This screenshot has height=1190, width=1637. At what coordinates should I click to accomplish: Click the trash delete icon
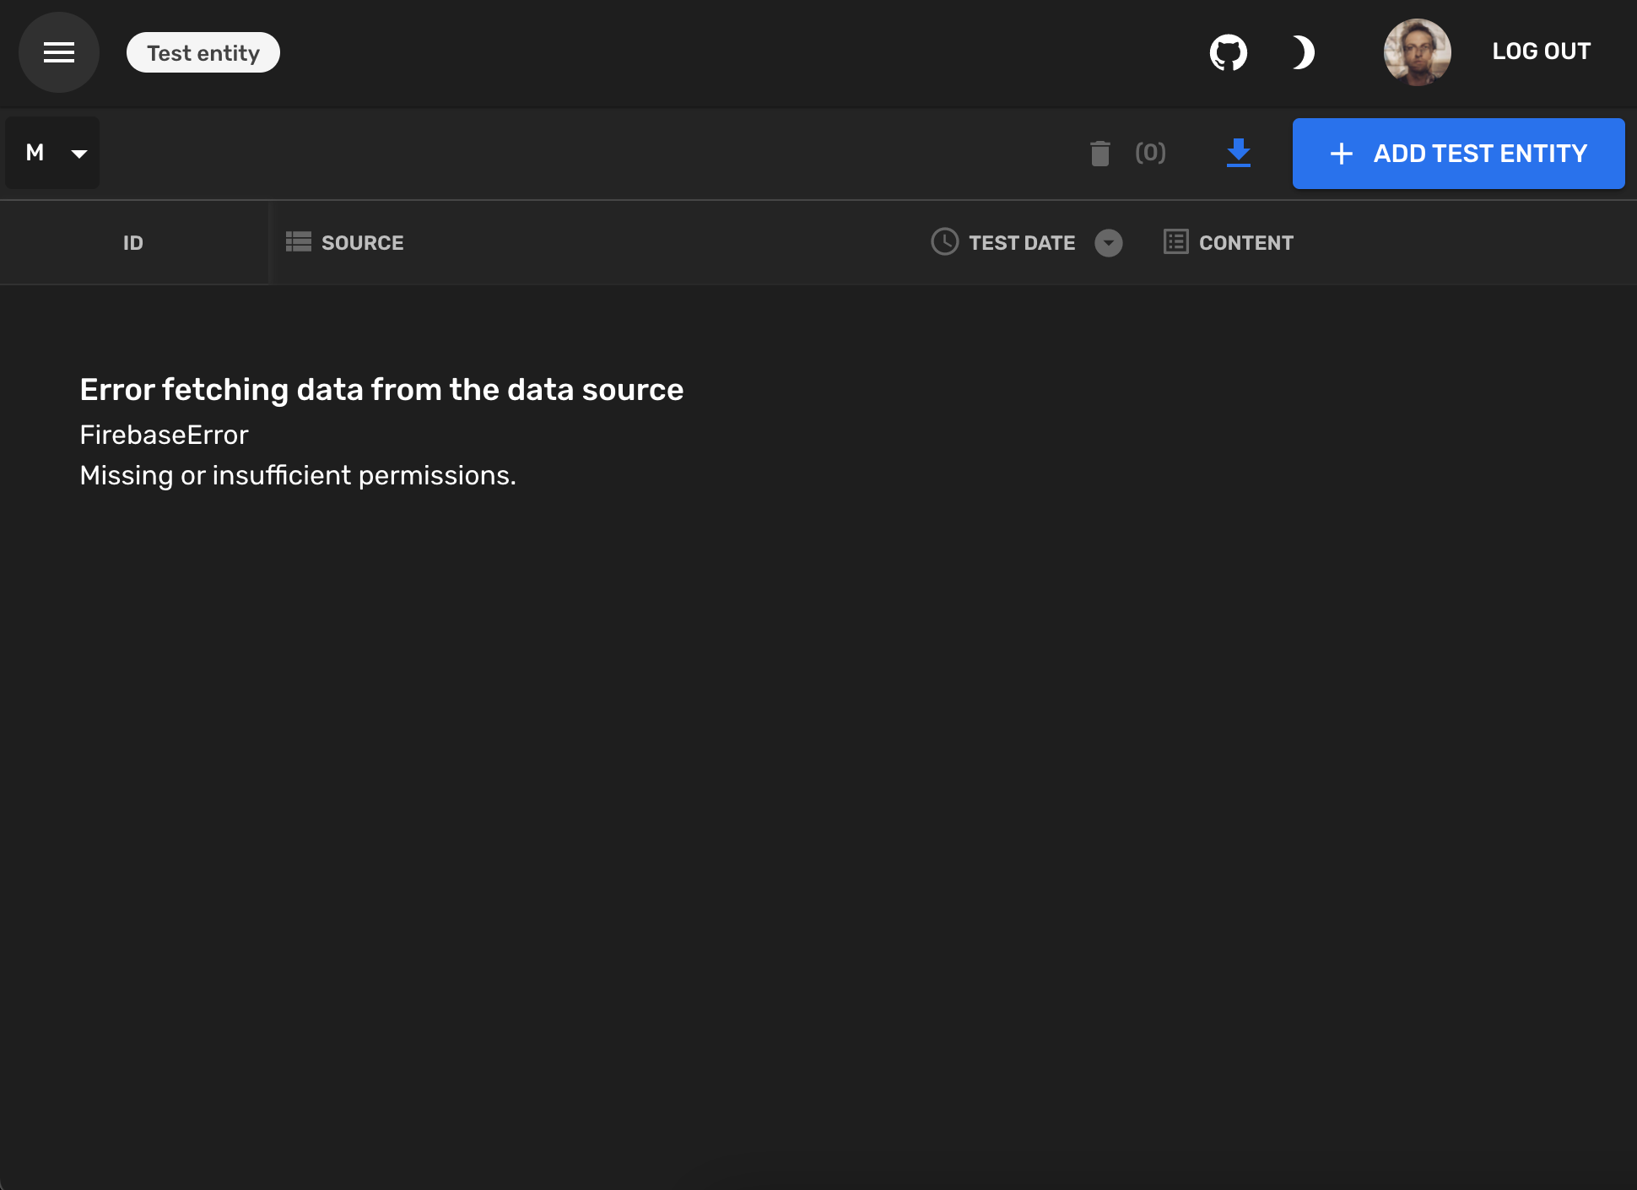point(1099,154)
